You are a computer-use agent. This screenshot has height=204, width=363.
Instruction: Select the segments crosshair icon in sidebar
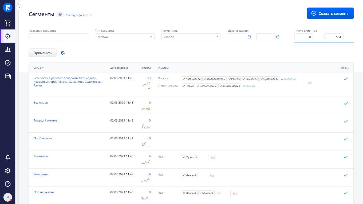coord(7,36)
